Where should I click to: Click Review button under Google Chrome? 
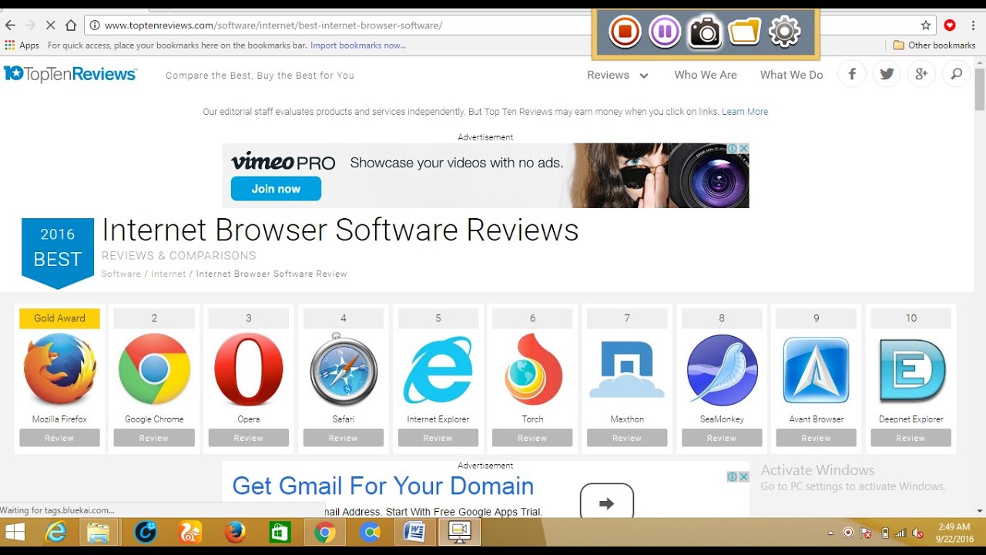coord(154,438)
